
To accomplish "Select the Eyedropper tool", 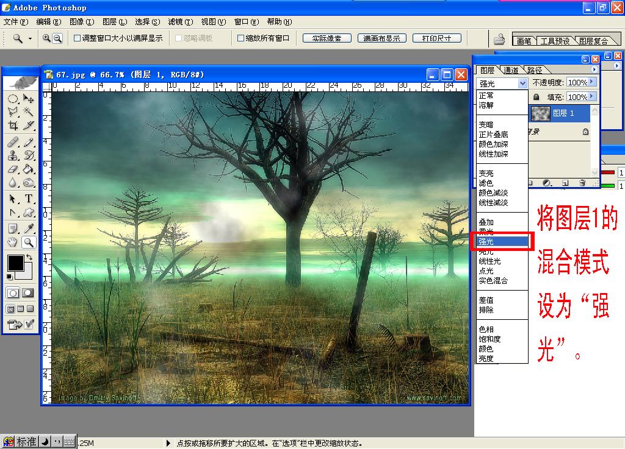I will 28,228.
